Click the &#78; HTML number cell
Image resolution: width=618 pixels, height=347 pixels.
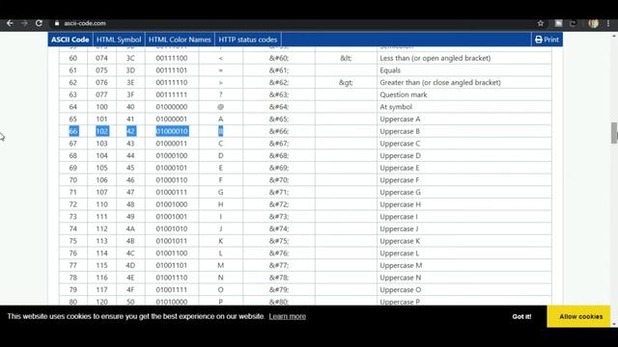[279, 278]
